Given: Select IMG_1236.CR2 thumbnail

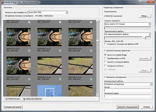Looking at the screenshot, I should pos(81,66).
